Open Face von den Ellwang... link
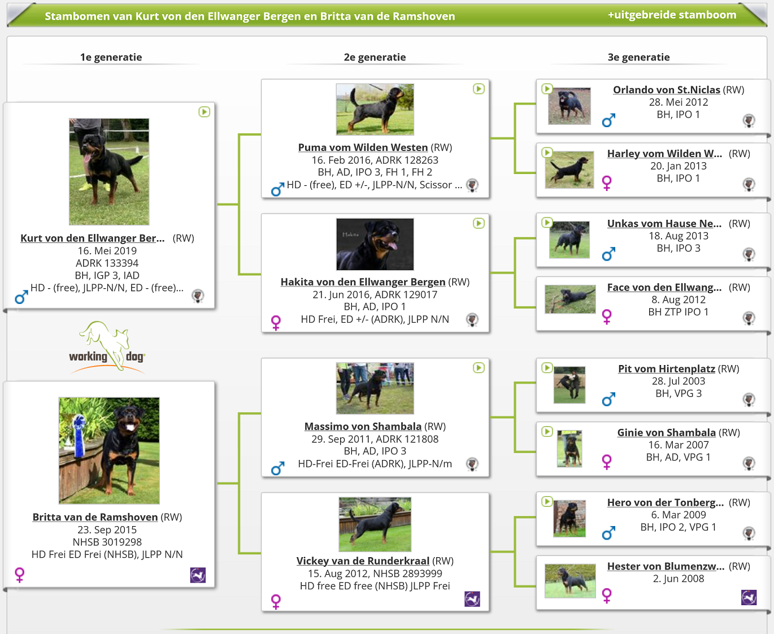Image resolution: width=774 pixels, height=634 pixels. click(664, 288)
